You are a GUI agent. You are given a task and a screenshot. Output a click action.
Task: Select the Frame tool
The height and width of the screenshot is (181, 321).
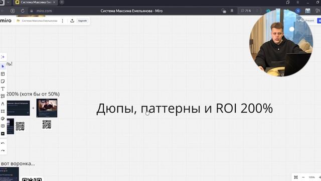click(3, 111)
